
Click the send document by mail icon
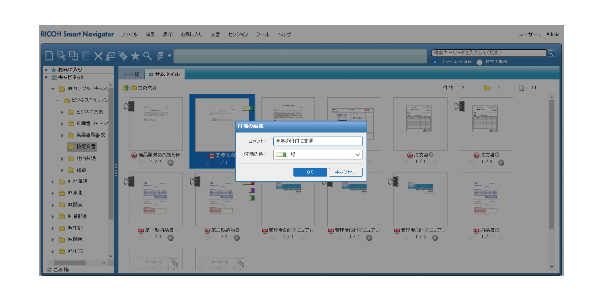(111, 56)
